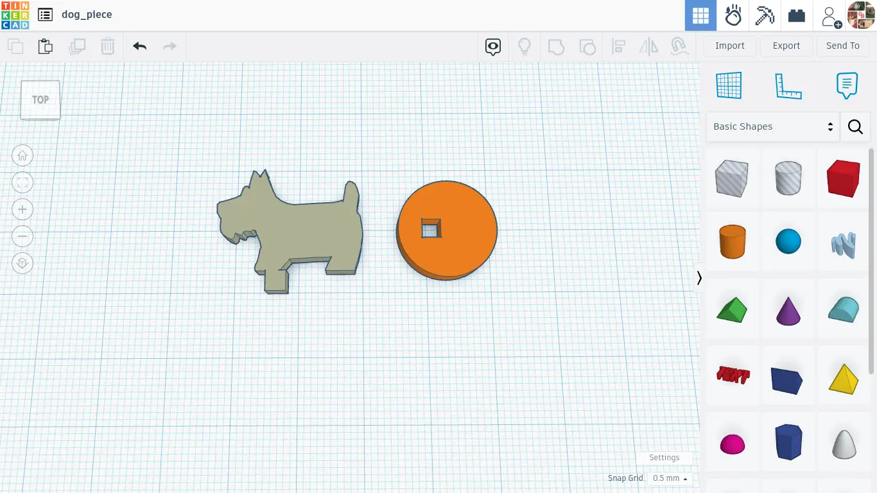
Task: Click the paste clipboard icon
Action: 45,46
